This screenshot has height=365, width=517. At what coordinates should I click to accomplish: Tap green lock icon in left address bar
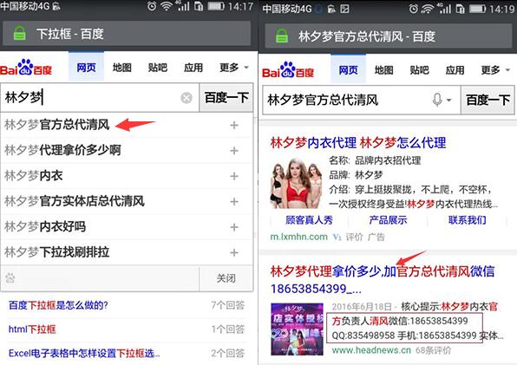pos(19,34)
